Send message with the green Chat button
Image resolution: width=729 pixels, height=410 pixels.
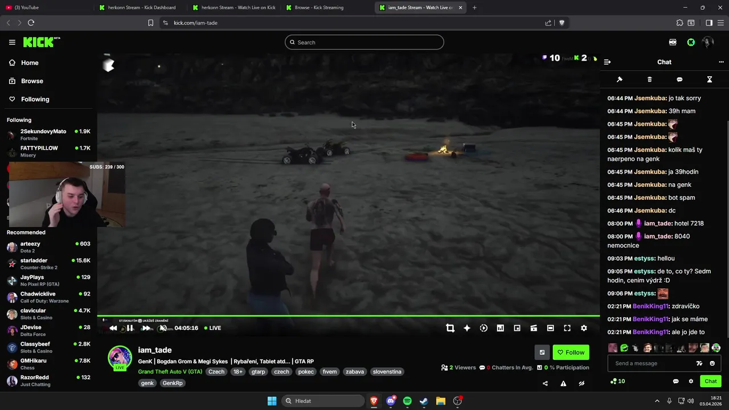point(711,382)
